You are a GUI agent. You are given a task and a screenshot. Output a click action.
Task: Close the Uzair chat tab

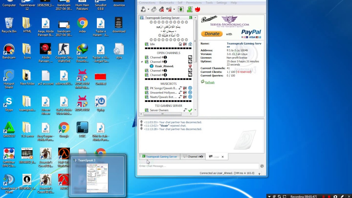pyautogui.click(x=222, y=157)
